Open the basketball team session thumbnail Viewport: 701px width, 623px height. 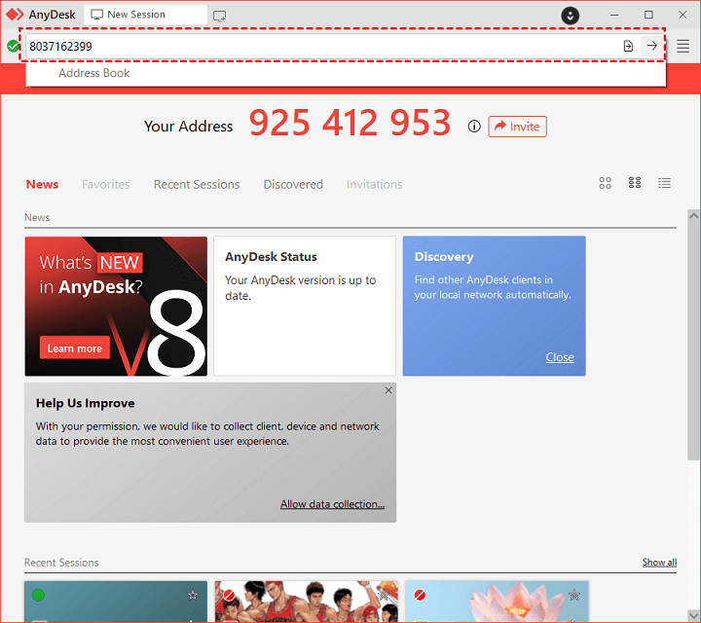[x=307, y=602]
